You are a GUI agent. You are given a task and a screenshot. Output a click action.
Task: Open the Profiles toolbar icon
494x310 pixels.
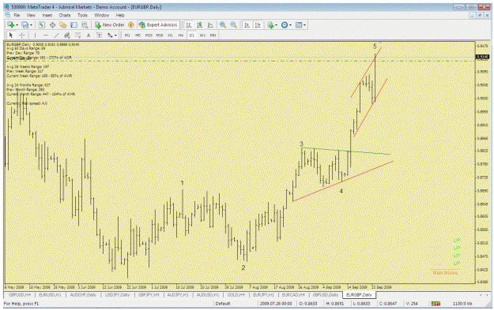[x=25, y=24]
